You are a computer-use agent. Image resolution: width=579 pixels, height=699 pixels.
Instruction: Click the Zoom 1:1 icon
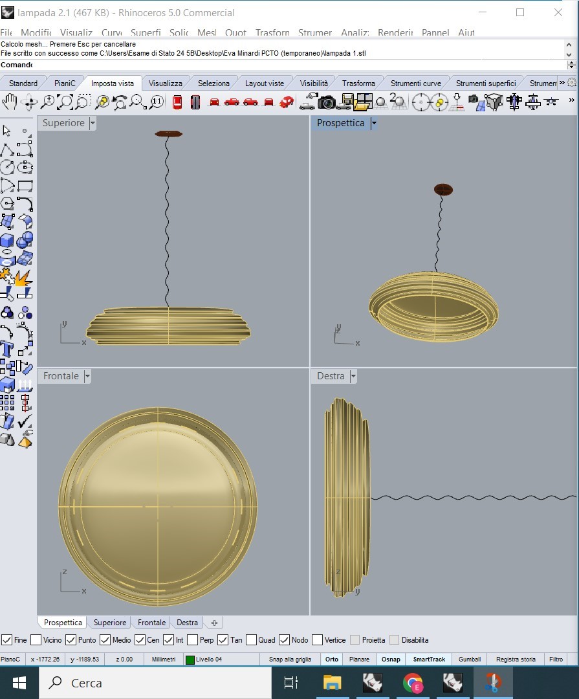157,102
